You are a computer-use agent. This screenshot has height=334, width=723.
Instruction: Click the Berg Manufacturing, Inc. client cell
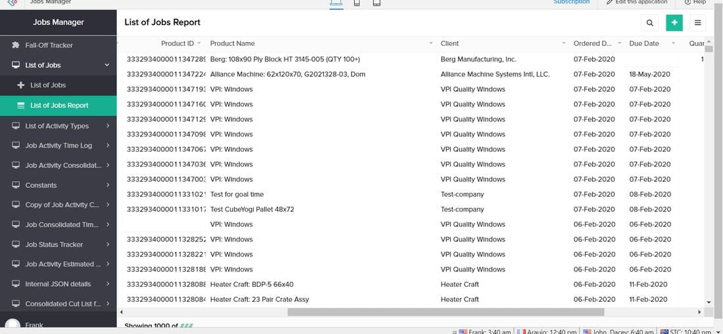[x=478, y=59]
